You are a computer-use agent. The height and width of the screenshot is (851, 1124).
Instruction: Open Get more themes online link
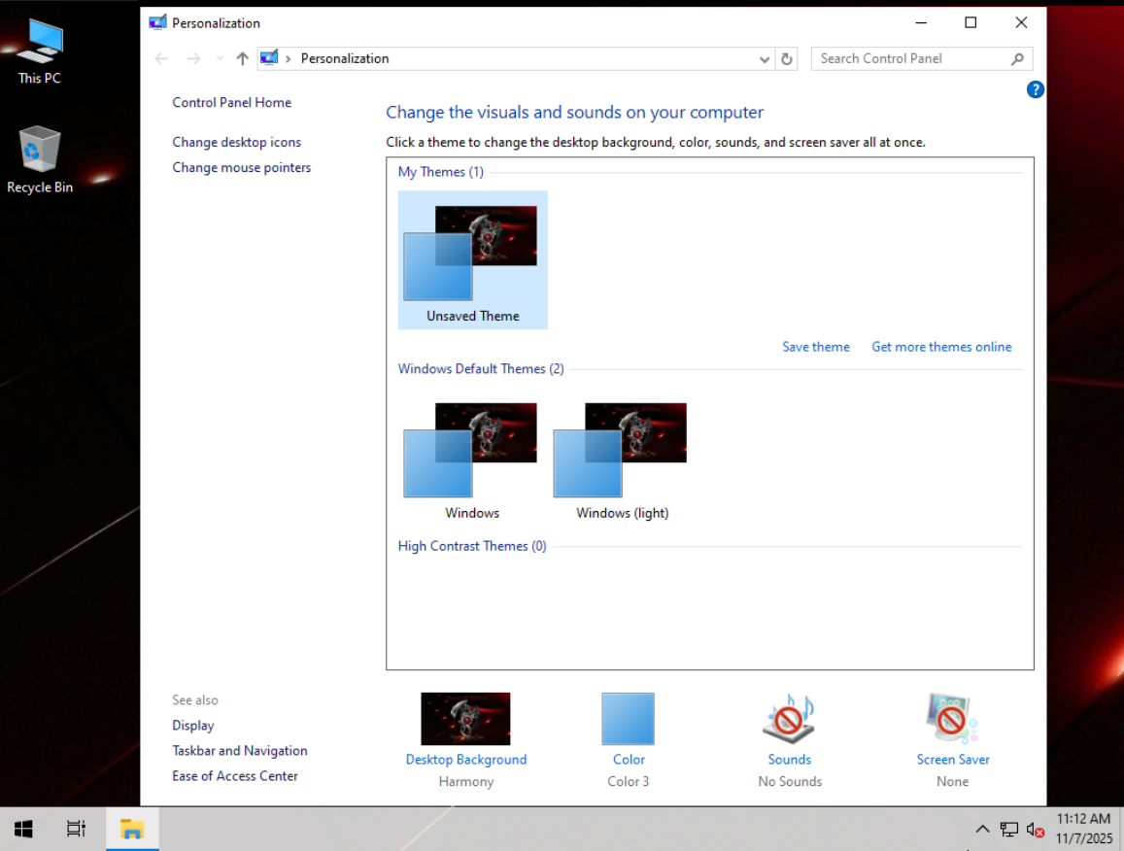click(941, 347)
